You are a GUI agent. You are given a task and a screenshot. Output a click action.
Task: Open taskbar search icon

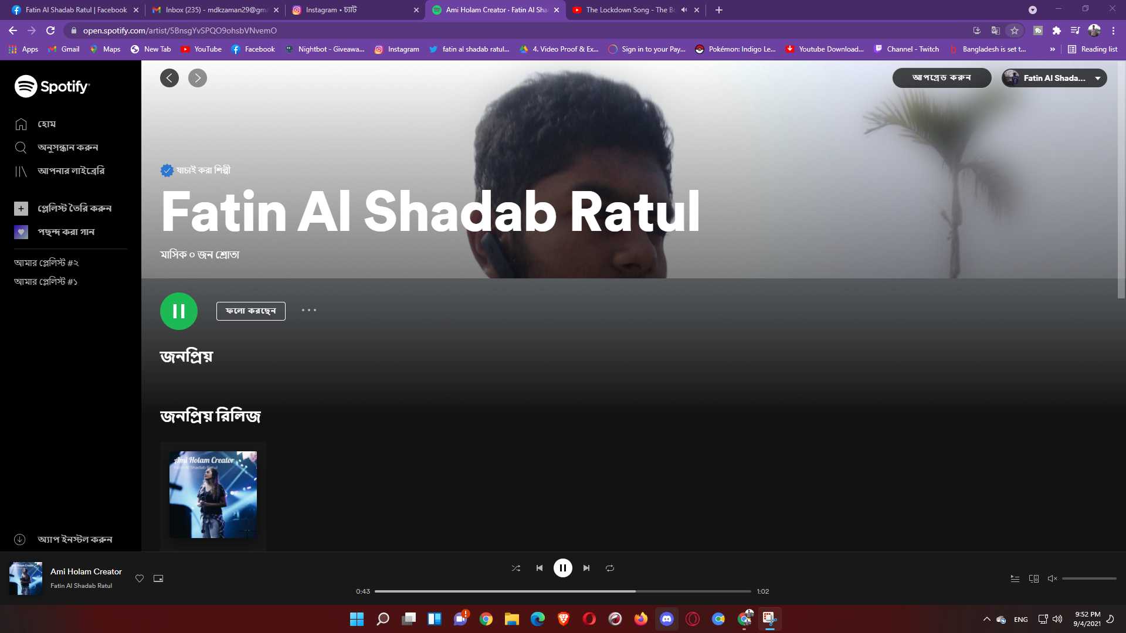(383, 619)
